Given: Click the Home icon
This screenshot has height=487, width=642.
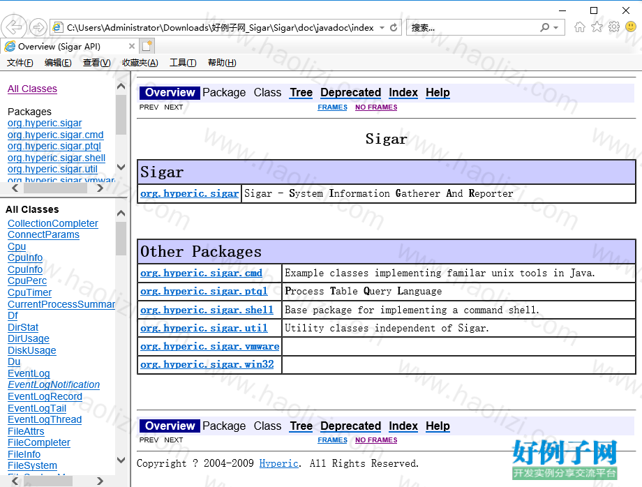Looking at the screenshot, I should click(579, 27).
